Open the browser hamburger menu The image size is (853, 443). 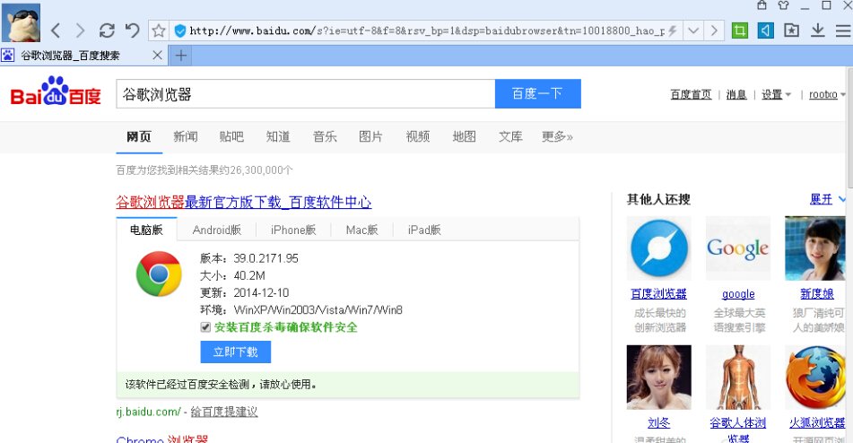pyautogui.click(x=844, y=30)
